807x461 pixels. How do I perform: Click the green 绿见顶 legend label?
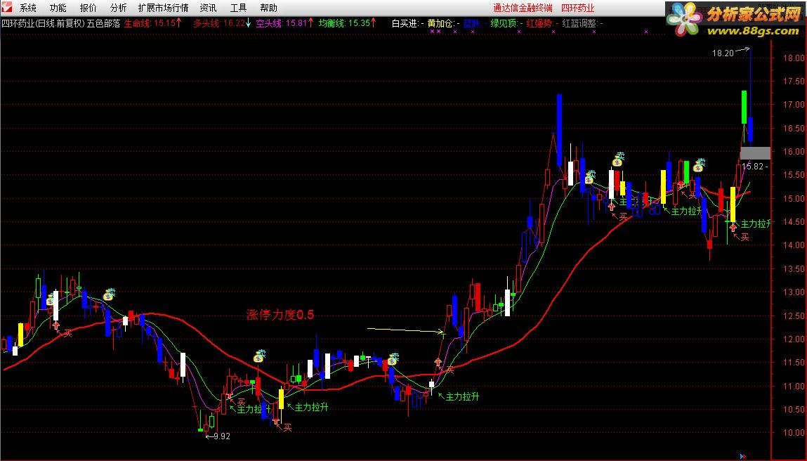tap(504, 23)
